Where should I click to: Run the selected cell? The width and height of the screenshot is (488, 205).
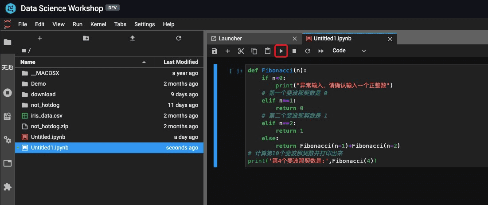click(x=281, y=51)
